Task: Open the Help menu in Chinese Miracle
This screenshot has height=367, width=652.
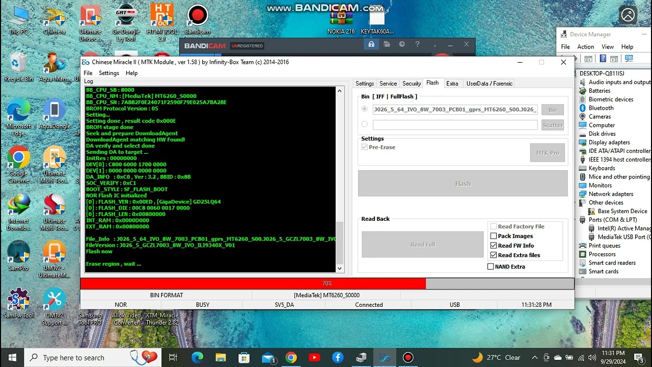Action: tap(131, 73)
